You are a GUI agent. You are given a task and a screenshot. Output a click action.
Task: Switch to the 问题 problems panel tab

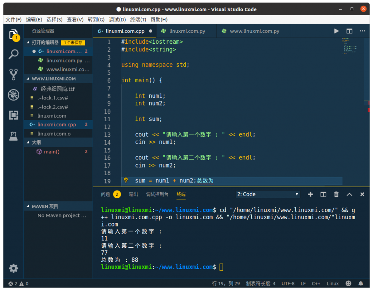[111, 194]
